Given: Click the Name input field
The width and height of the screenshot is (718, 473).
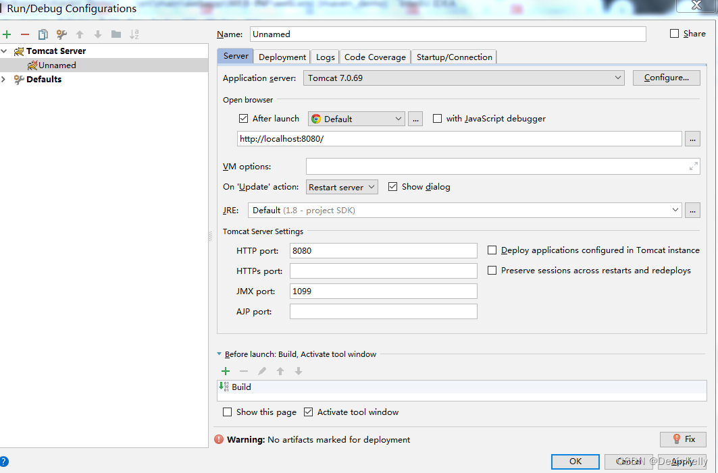Looking at the screenshot, I should tap(448, 34).
